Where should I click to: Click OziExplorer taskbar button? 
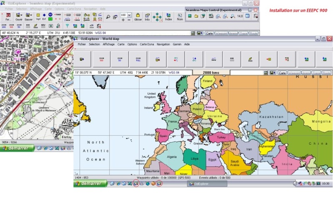(x=207, y=183)
